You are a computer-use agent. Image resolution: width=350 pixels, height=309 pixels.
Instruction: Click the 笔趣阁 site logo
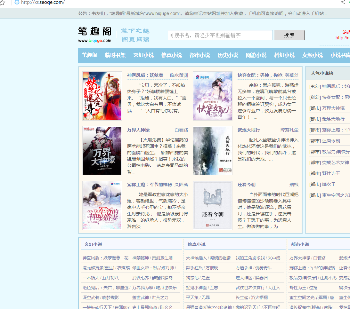click(95, 35)
